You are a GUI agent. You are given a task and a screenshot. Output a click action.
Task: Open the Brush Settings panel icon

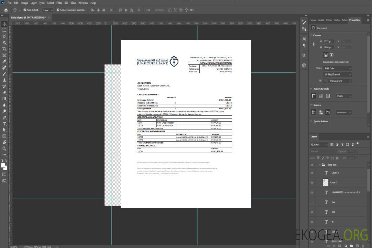tap(304, 22)
